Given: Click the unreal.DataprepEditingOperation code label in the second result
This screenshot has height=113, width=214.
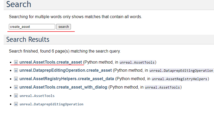Looking at the screenshot, I should coord(181,70).
